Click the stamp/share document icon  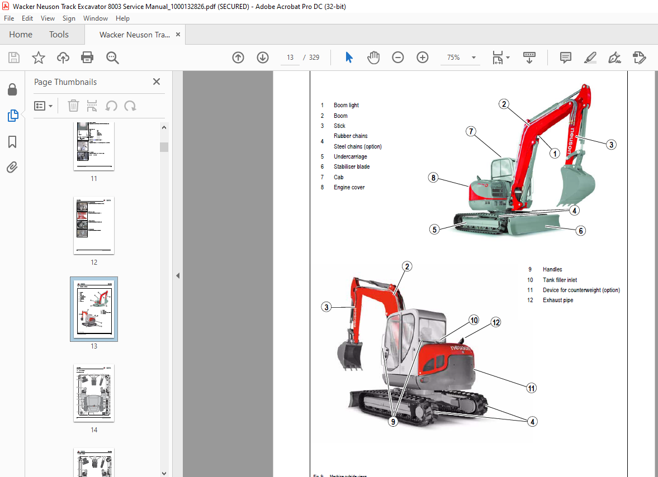click(639, 58)
